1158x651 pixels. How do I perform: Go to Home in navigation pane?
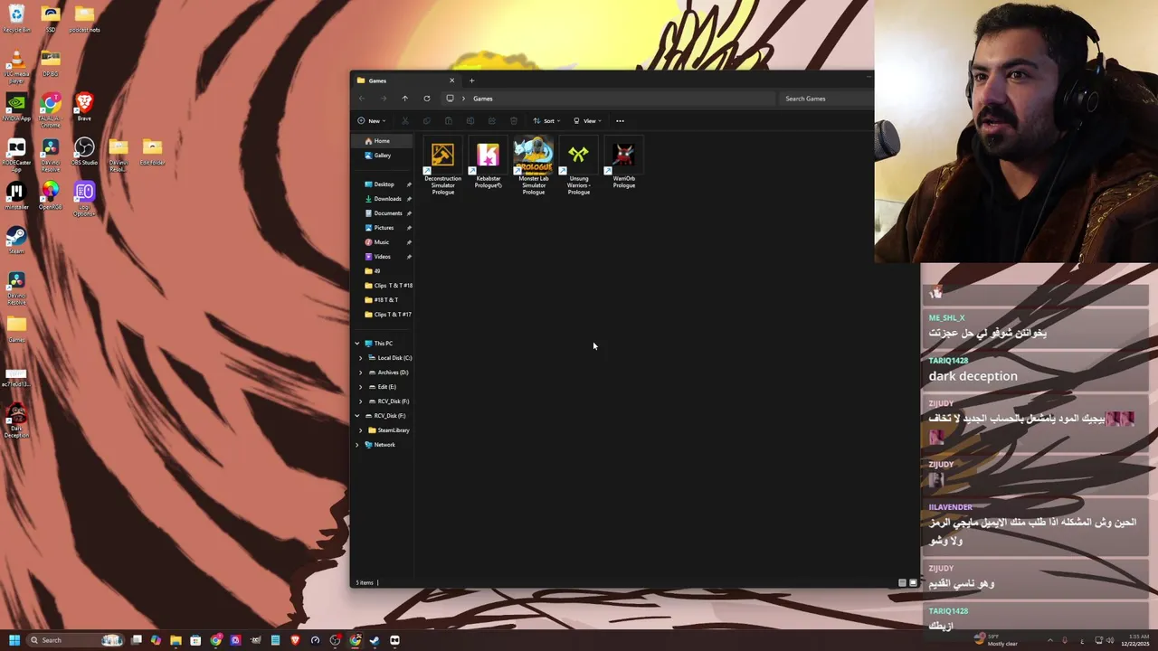click(x=383, y=141)
